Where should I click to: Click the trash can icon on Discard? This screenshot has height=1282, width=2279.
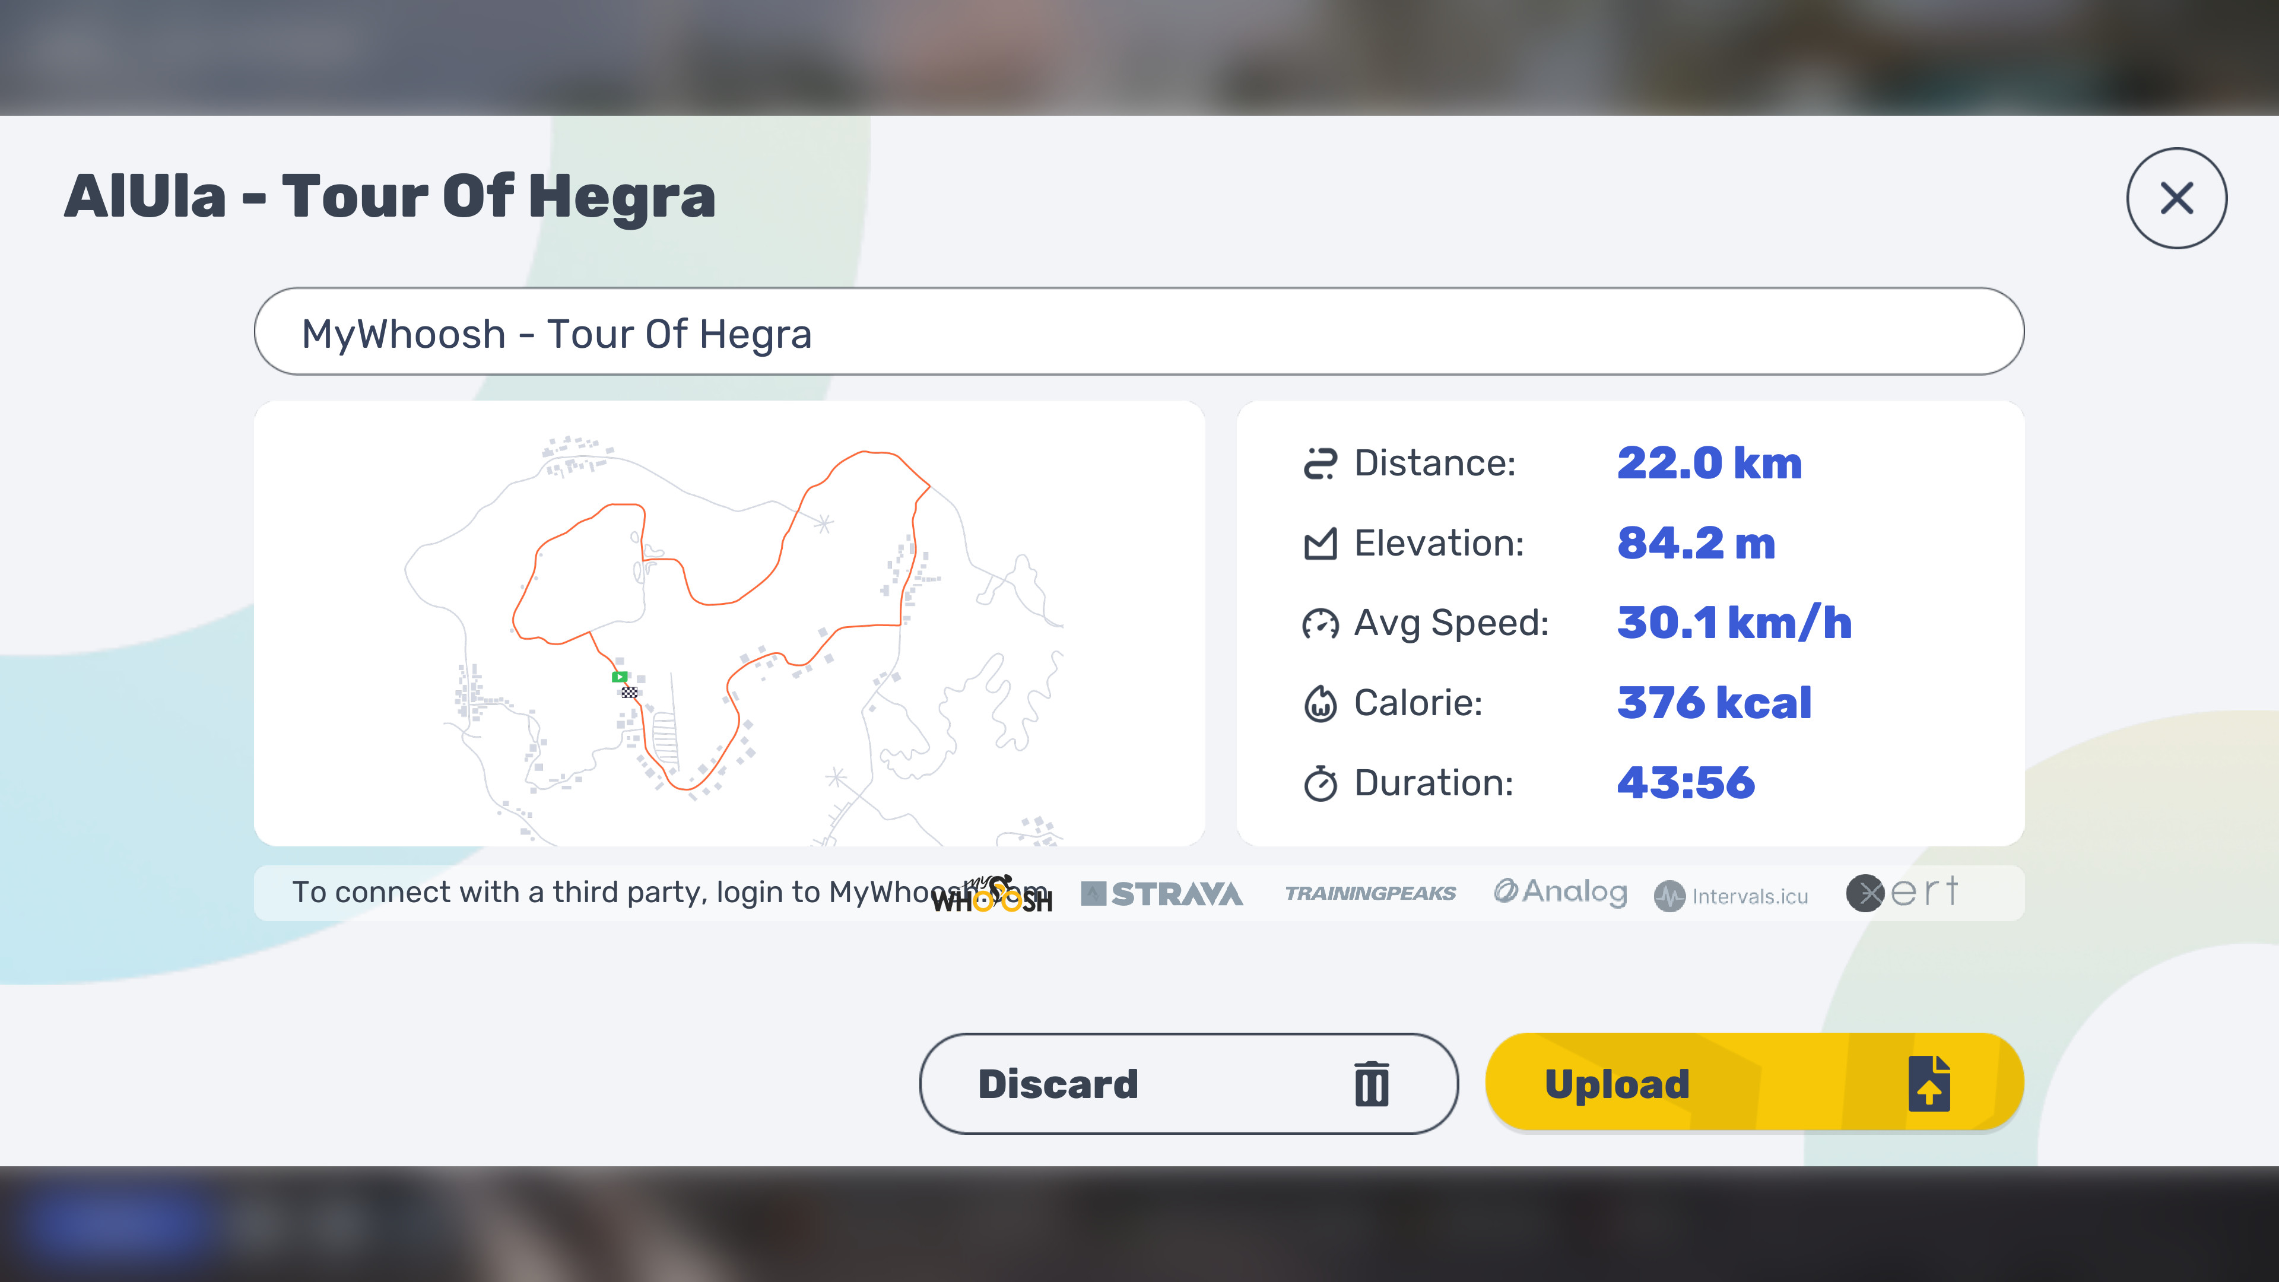(1372, 1084)
